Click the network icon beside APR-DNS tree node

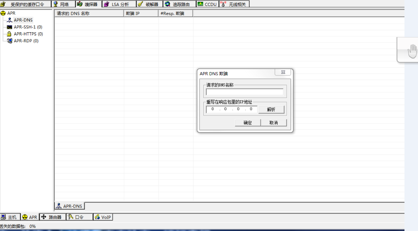click(x=9, y=20)
